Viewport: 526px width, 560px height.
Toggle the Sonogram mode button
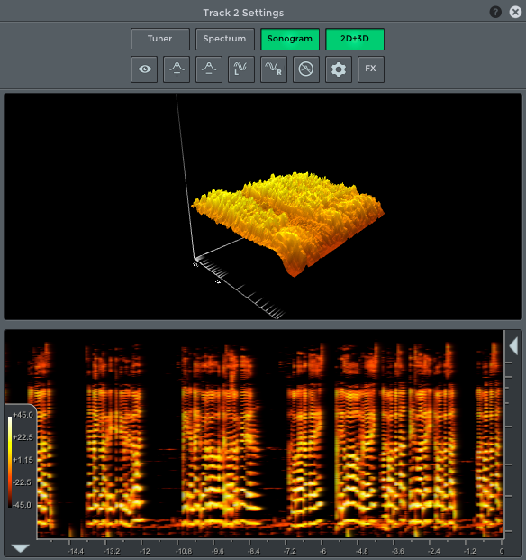click(x=290, y=39)
